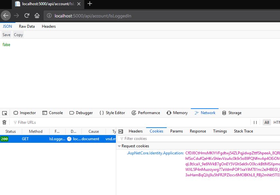Switch to the JSON viewer tab
Image resolution: width=280 pixels, height=195 pixels.
7,26
